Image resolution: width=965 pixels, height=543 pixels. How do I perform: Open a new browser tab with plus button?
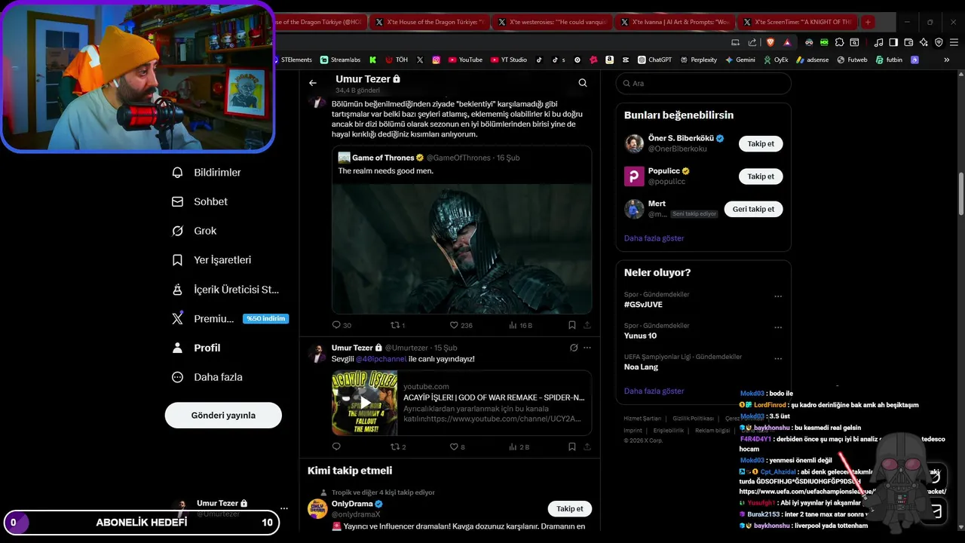[868, 23]
